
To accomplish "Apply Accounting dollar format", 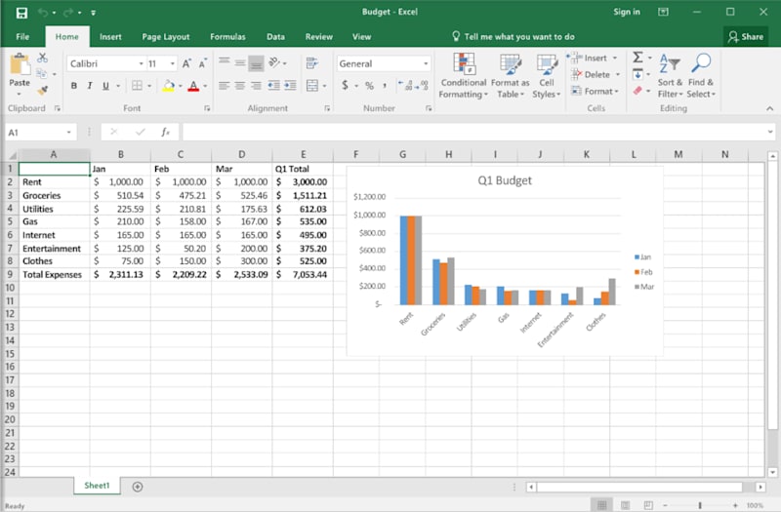I will [346, 86].
